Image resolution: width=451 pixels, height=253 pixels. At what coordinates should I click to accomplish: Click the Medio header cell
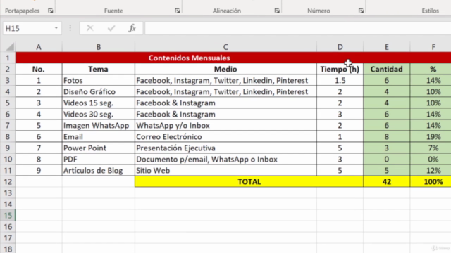pos(225,69)
